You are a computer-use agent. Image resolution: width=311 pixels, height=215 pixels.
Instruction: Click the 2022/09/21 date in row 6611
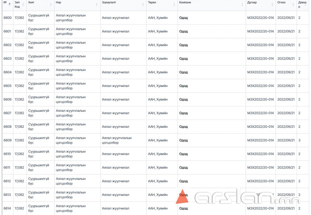pyautogui.click(x=286, y=167)
